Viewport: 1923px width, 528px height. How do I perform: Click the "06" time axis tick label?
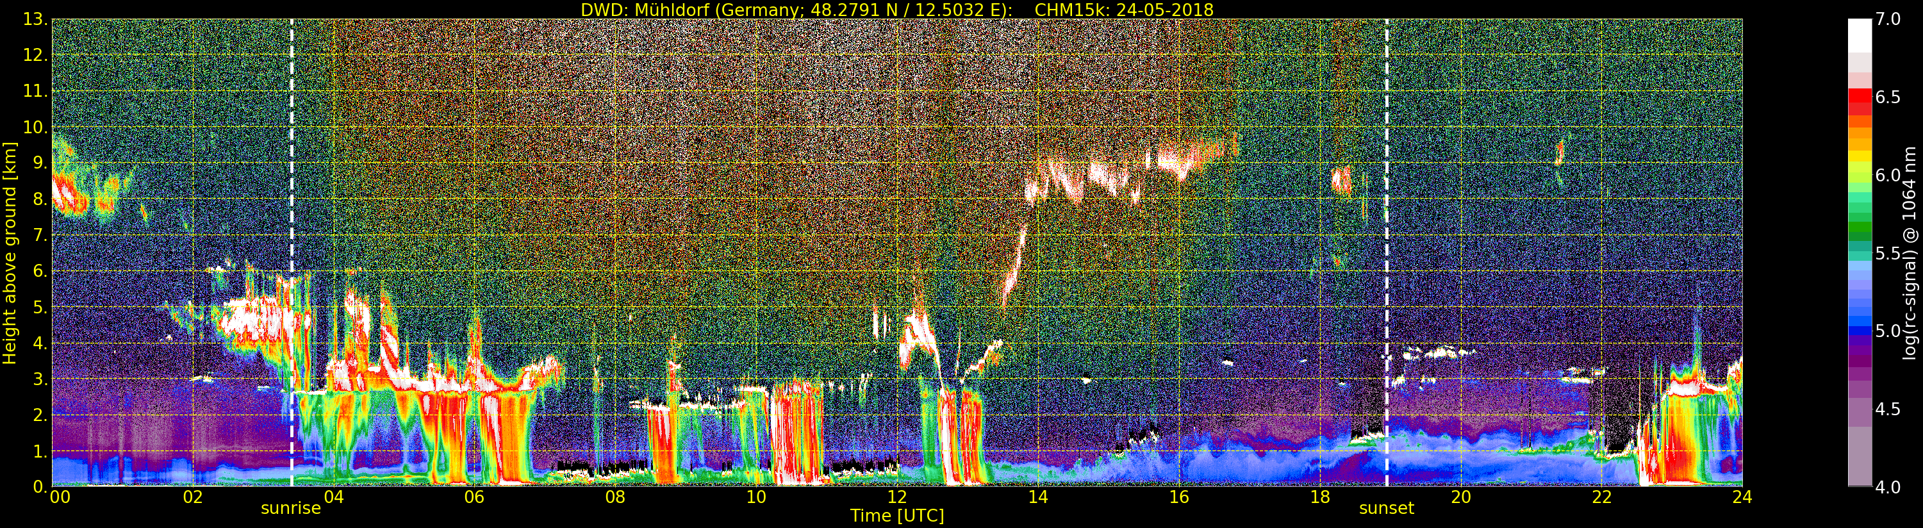474,497
